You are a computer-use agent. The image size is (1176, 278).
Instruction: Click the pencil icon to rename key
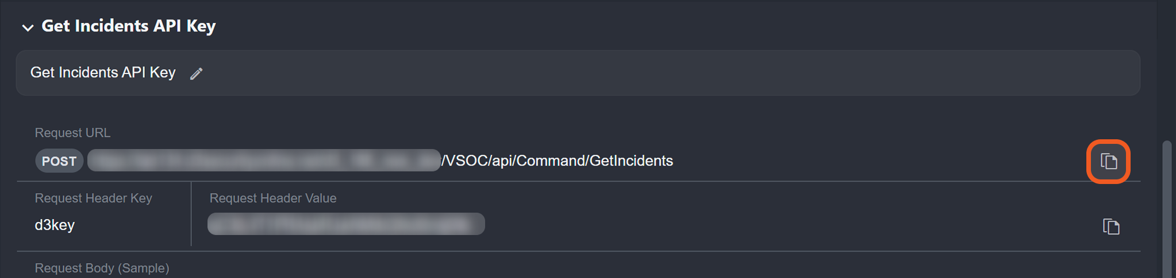tap(197, 73)
